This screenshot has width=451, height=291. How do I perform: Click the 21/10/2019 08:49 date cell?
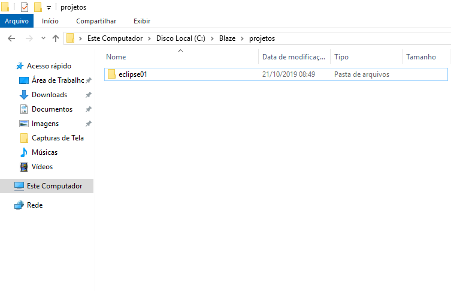(x=289, y=74)
